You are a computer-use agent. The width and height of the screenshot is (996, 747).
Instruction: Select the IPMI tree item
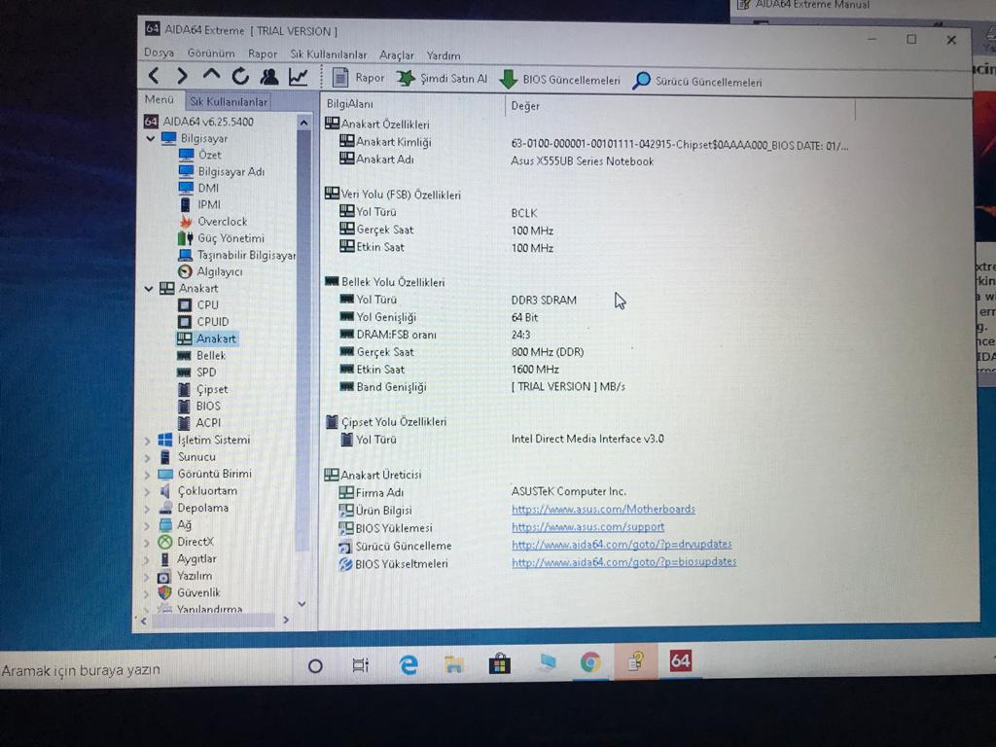point(200,204)
